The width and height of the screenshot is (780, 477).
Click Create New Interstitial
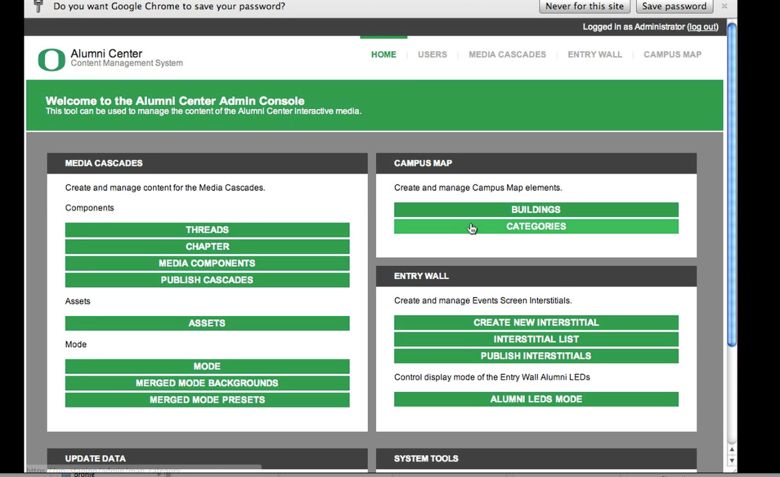pos(536,323)
